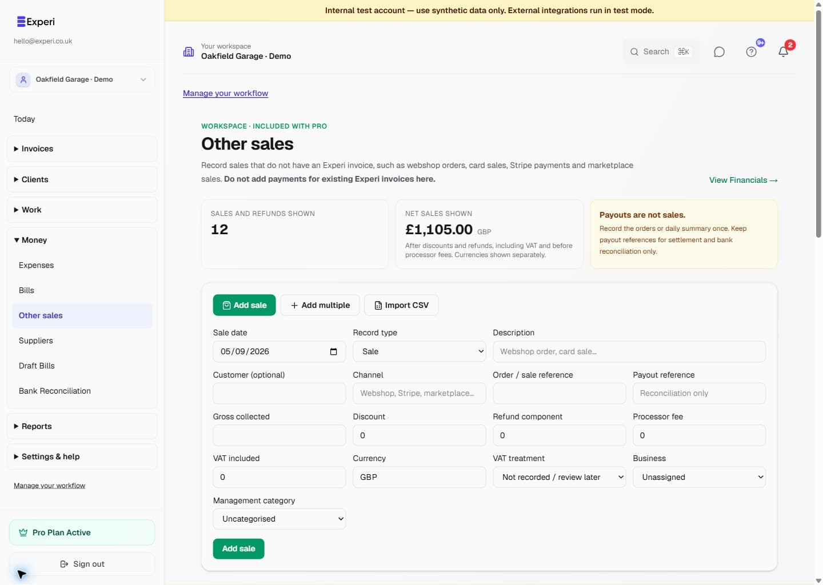The width and height of the screenshot is (823, 585).
Task: Click the Sale date field
Action: (x=279, y=351)
